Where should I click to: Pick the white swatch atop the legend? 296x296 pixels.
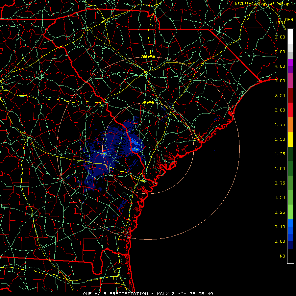pyautogui.click(x=290, y=37)
